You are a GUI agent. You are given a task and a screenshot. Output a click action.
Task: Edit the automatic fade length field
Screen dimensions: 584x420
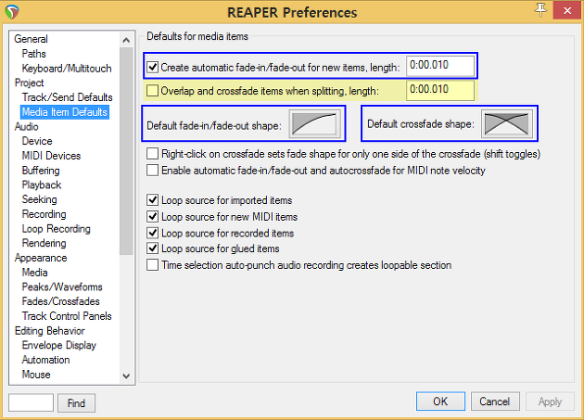(x=440, y=66)
